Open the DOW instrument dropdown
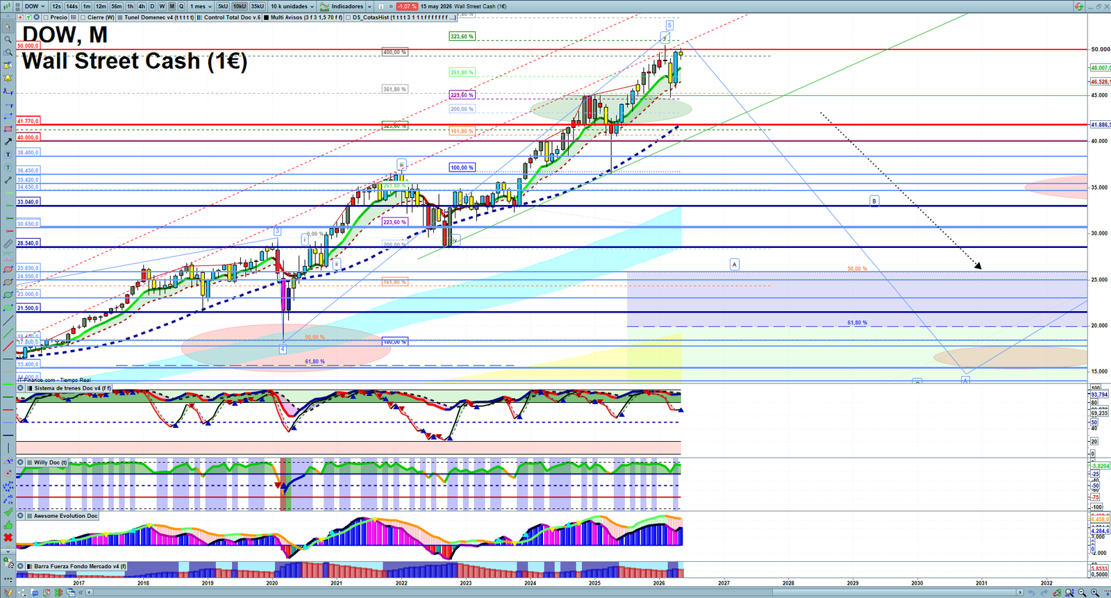This screenshot has height=598, width=1111. coord(35,6)
